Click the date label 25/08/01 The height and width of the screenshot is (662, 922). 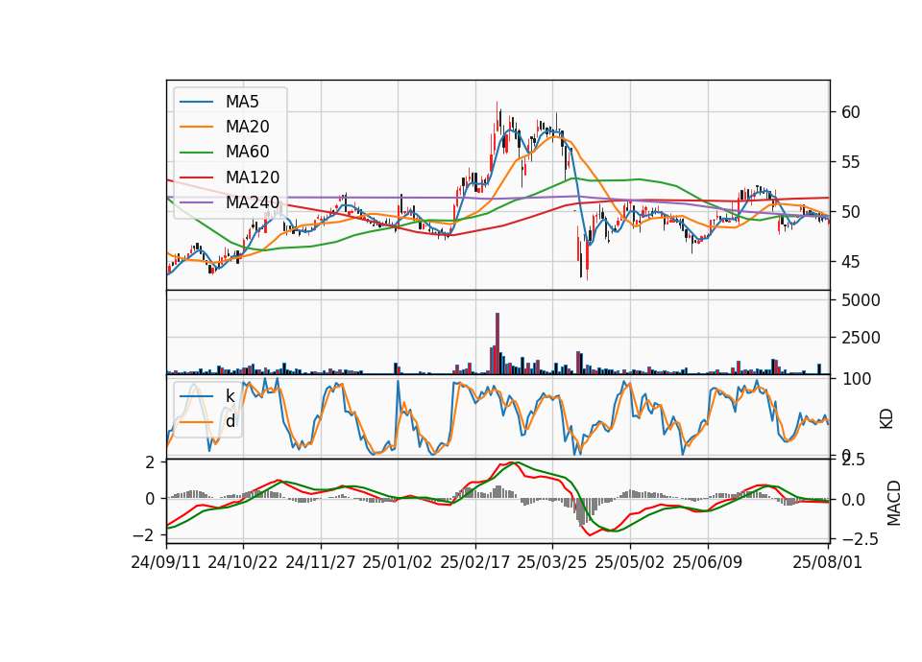click(827, 562)
